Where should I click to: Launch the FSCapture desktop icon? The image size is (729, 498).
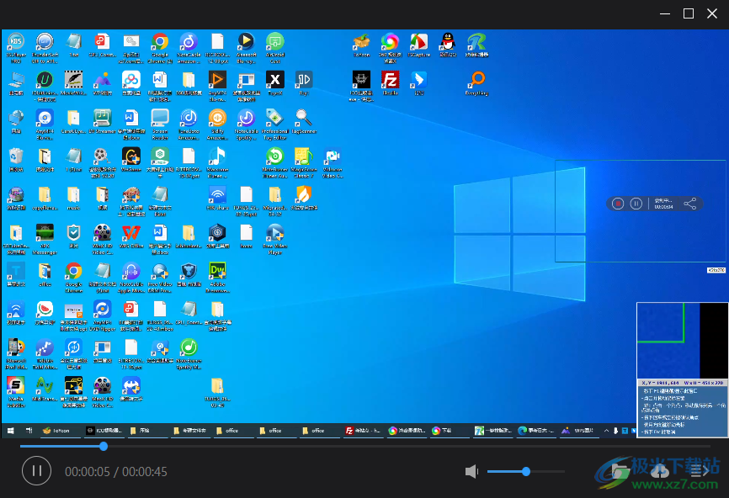(x=419, y=45)
